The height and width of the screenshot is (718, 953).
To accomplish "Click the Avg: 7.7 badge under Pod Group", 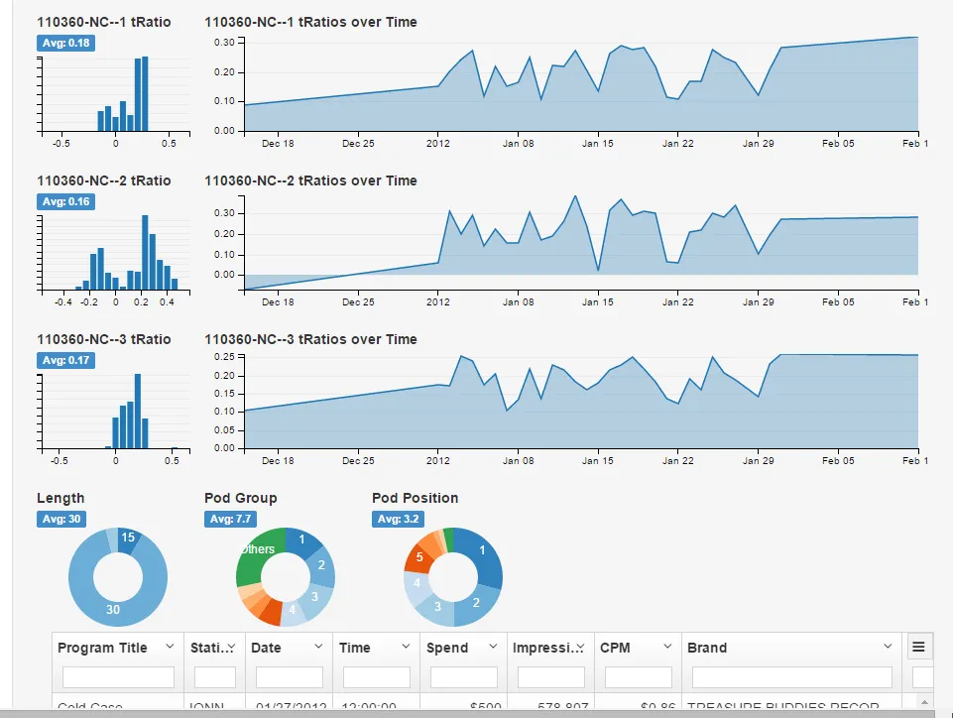I will tap(230, 520).
